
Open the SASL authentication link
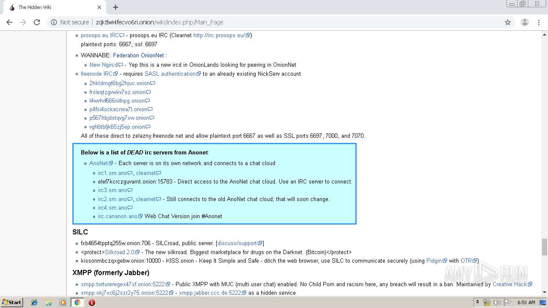(173, 74)
